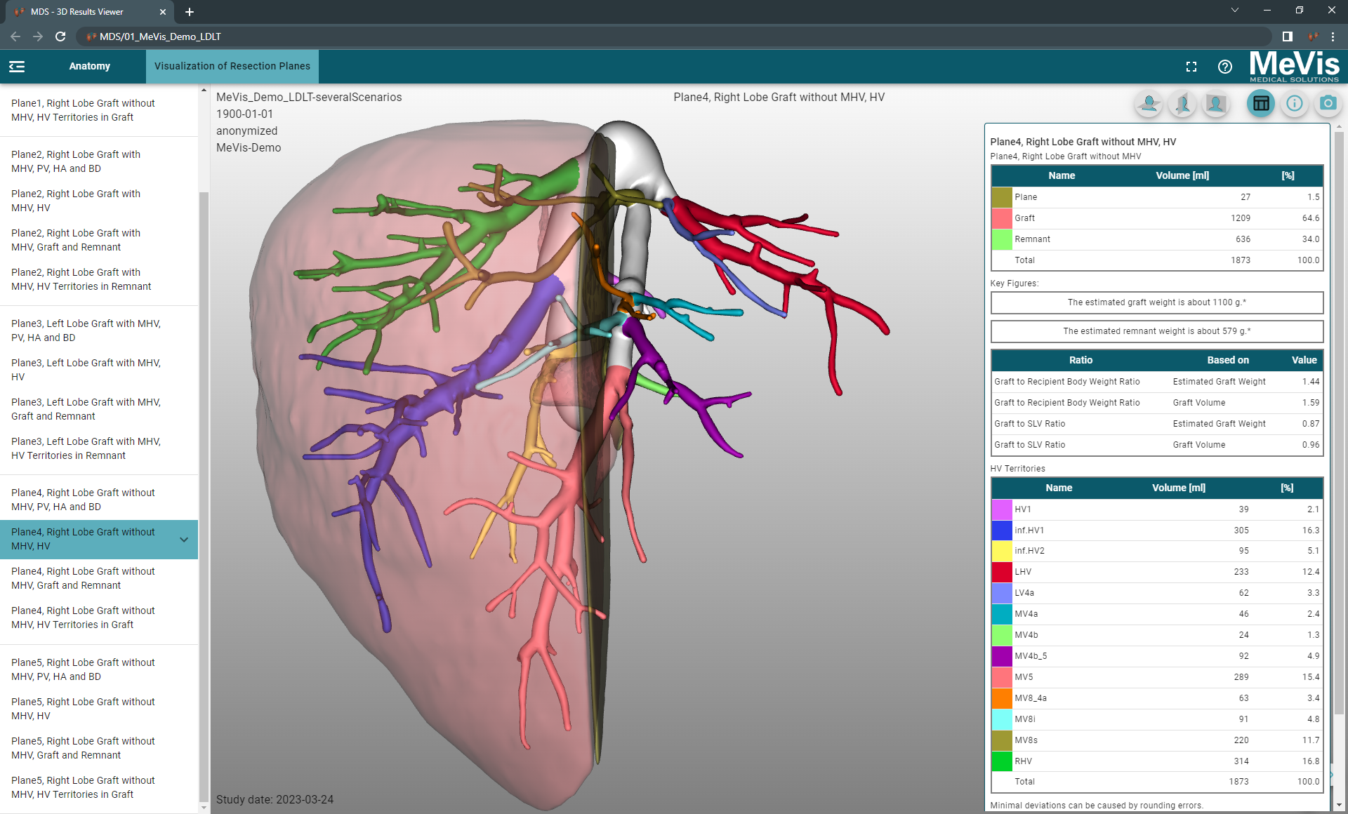Click the Graft color swatch
The width and height of the screenshot is (1348, 814).
pyautogui.click(x=1002, y=218)
